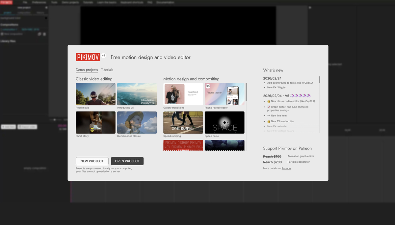Viewport: 395px width, 225px height.
Task: Select the Speed ramping demo thumbnail
Action: [x=183, y=122]
